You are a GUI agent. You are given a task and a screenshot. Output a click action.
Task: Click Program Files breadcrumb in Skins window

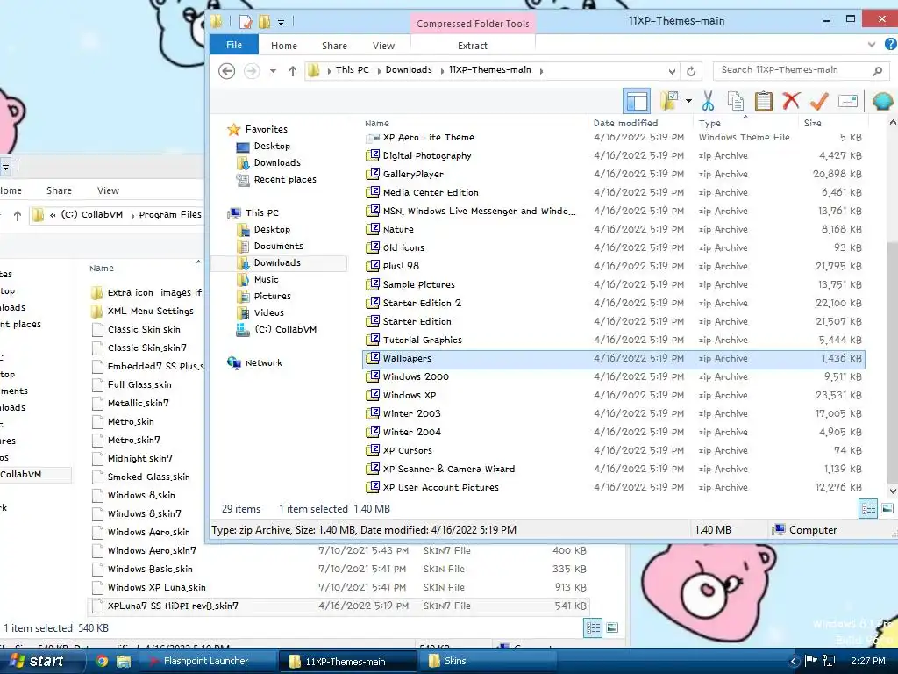click(170, 214)
